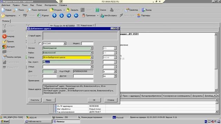Click the Открыть toolbar button

[x=56, y=10]
